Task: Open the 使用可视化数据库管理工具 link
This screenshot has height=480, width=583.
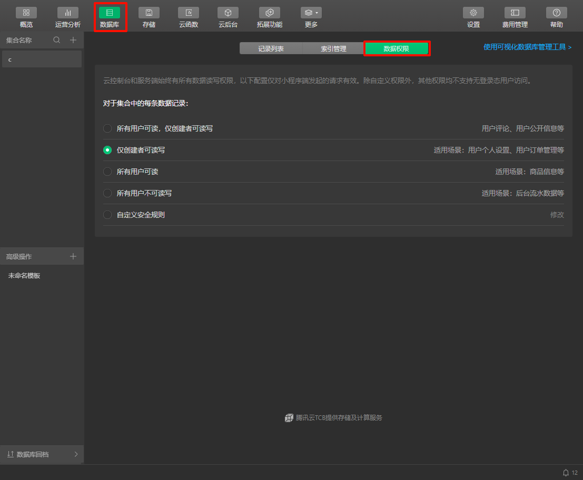Action: click(527, 47)
